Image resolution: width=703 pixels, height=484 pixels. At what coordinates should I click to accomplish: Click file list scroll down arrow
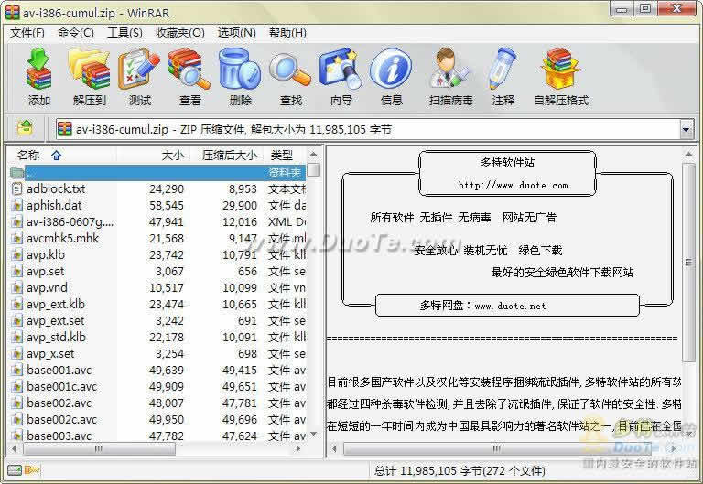pyautogui.click(x=314, y=434)
